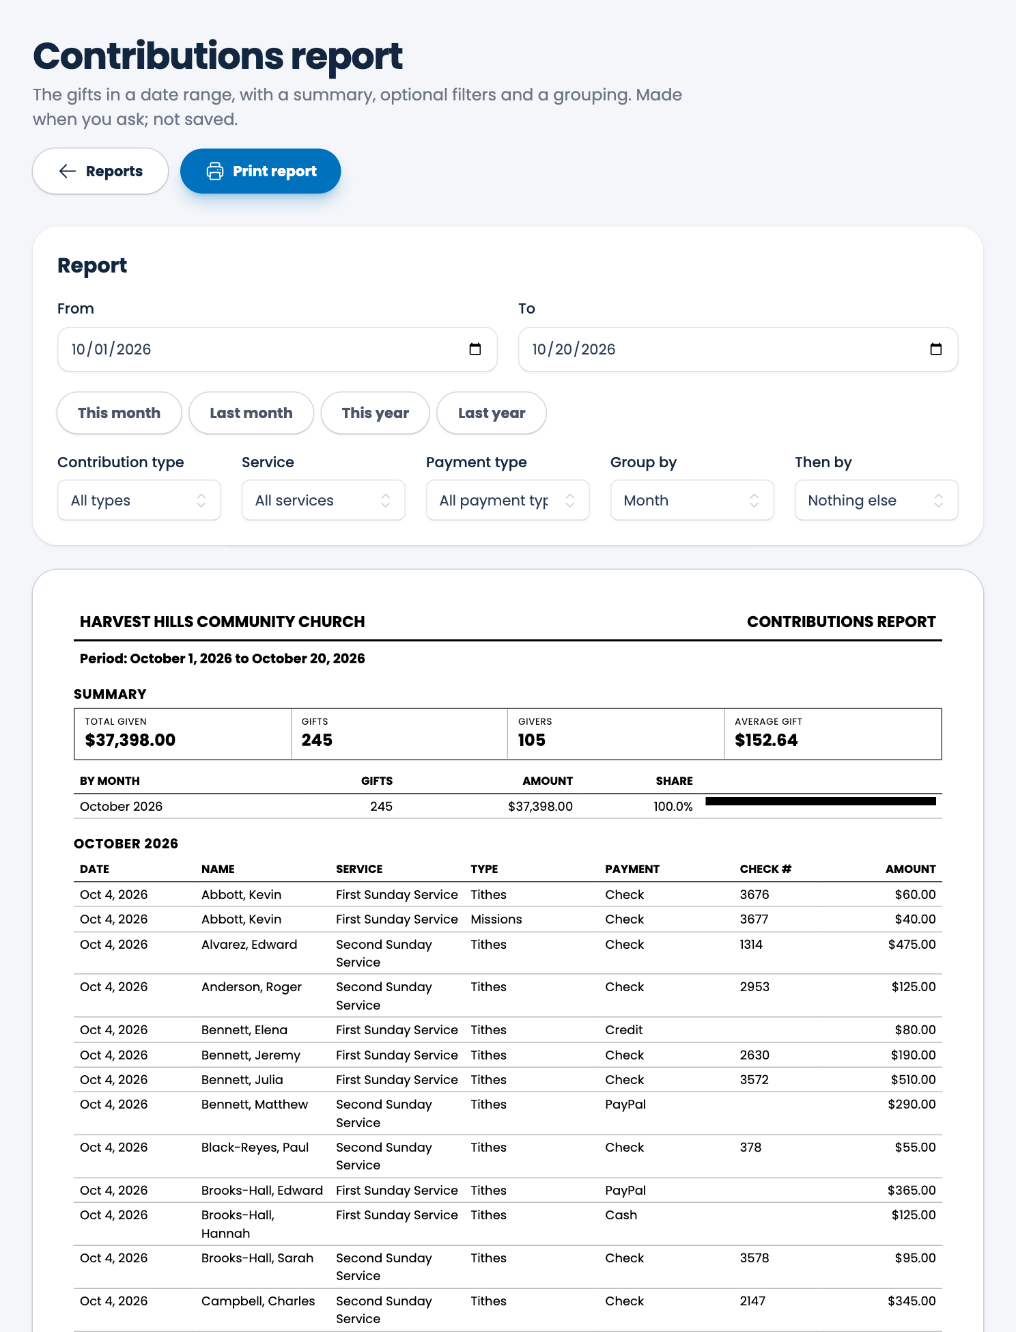This screenshot has width=1016, height=1332.
Task: Click the name Brooks-Hall, Sarah
Action: [257, 1258]
